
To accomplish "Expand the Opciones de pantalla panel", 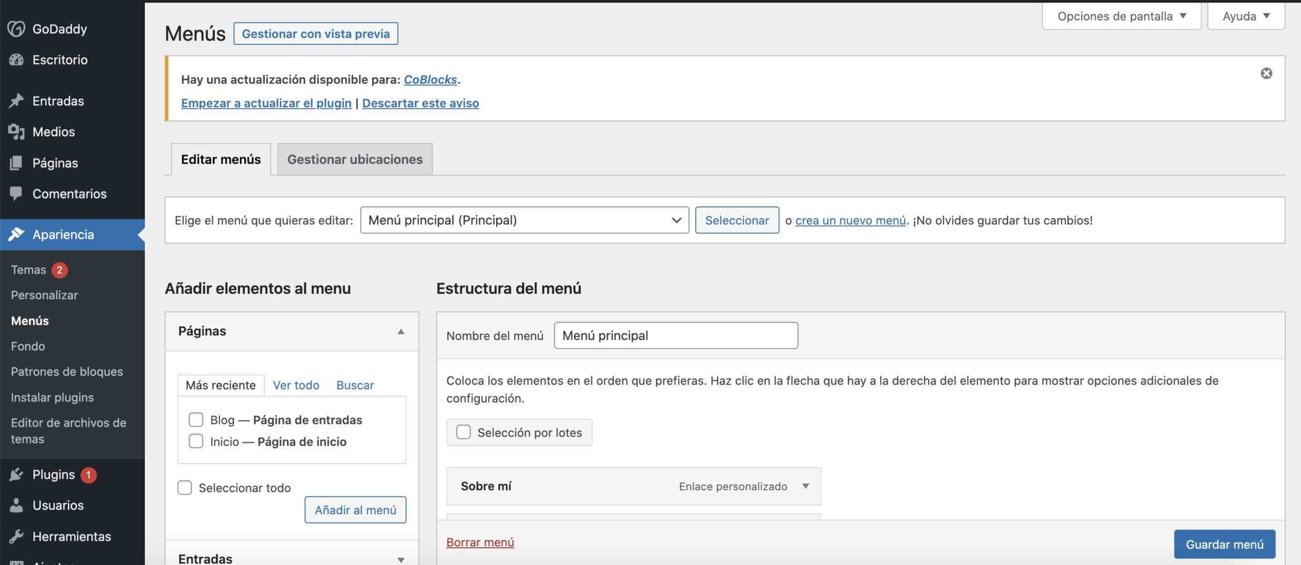I will tap(1121, 16).
